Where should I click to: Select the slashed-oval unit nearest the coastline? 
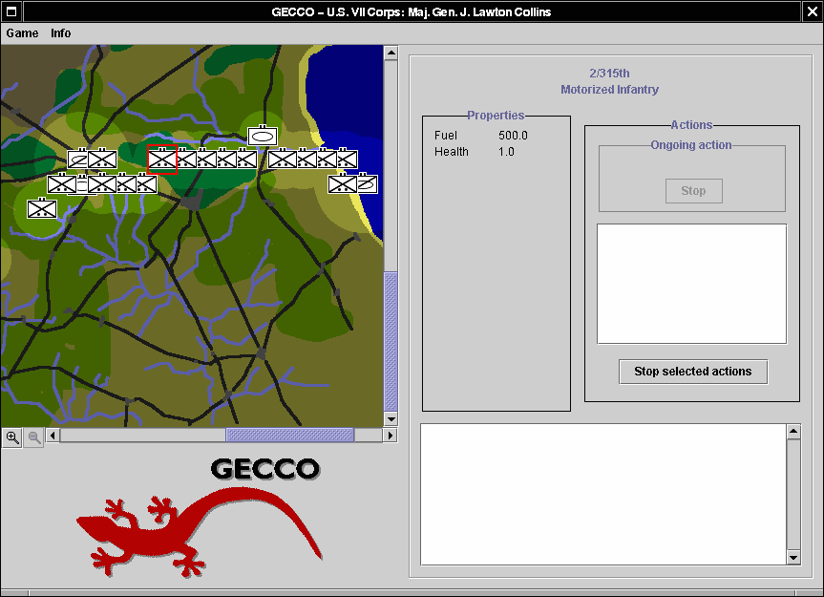coord(367,183)
